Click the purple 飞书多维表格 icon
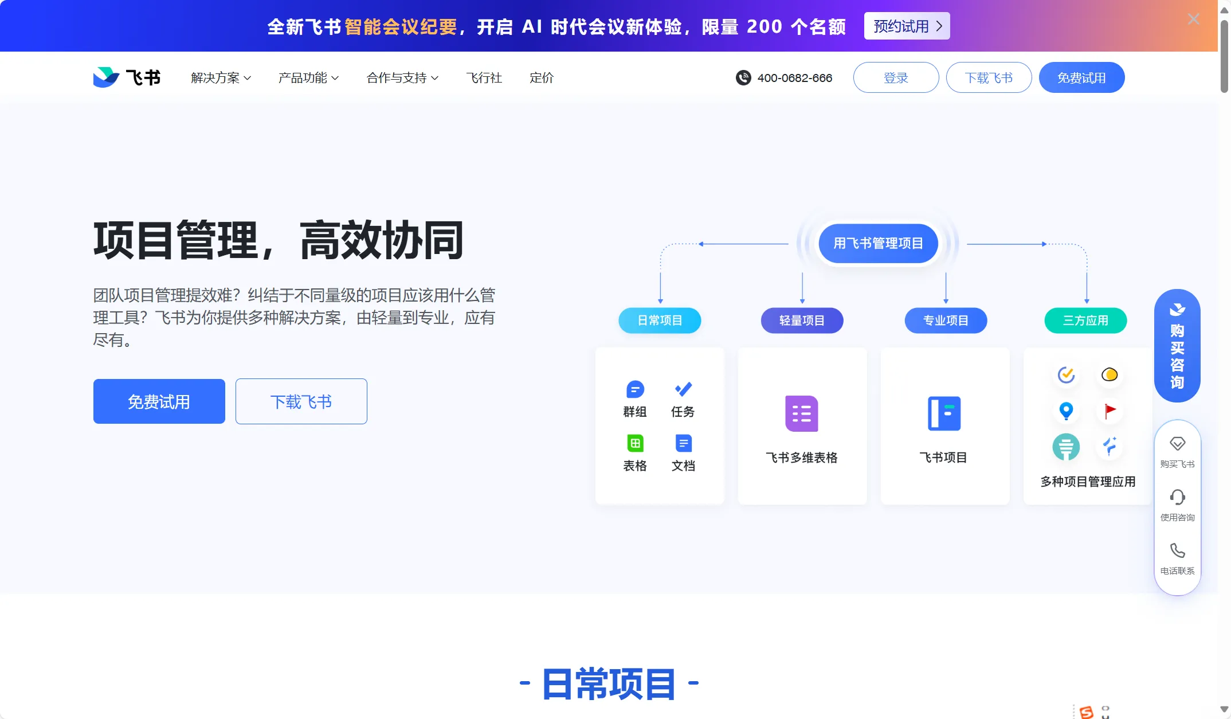The height and width of the screenshot is (719, 1231). tap(802, 413)
